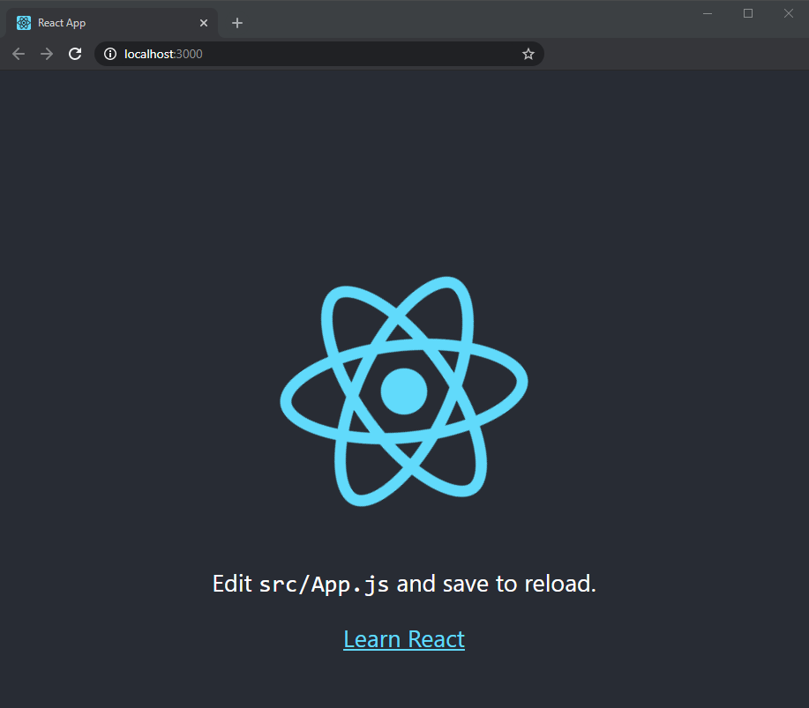Viewport: 809px width, 708px height.
Task: Open a new tab with plus button
Action: [236, 23]
